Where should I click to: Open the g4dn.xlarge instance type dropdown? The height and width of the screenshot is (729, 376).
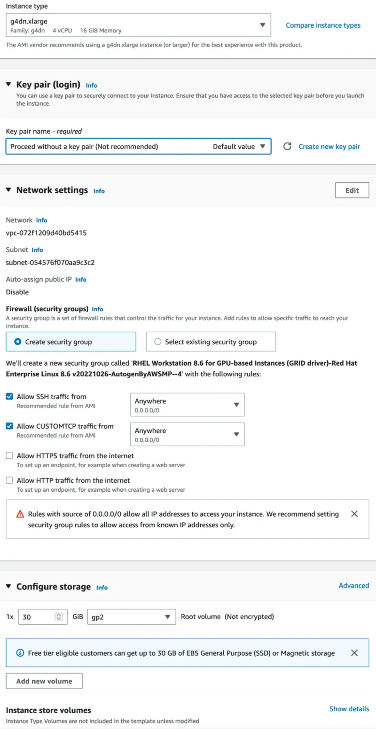(x=263, y=25)
